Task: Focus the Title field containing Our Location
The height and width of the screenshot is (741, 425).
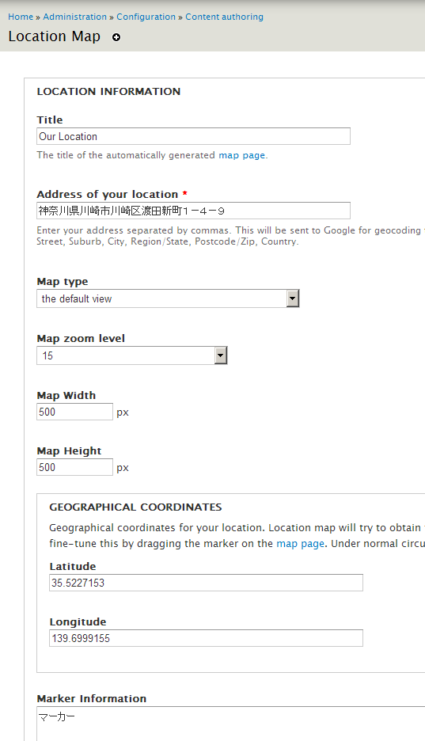Action: (x=194, y=136)
